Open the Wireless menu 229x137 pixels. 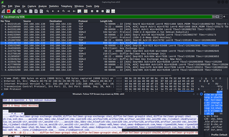click(79, 6)
